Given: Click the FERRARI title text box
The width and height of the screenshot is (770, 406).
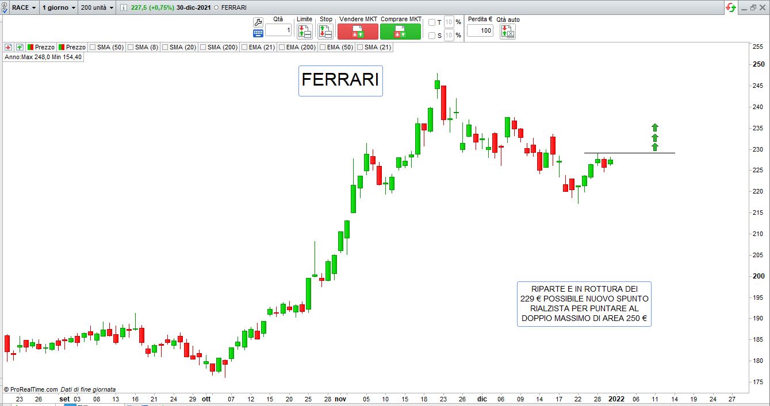Looking at the screenshot, I should point(340,80).
